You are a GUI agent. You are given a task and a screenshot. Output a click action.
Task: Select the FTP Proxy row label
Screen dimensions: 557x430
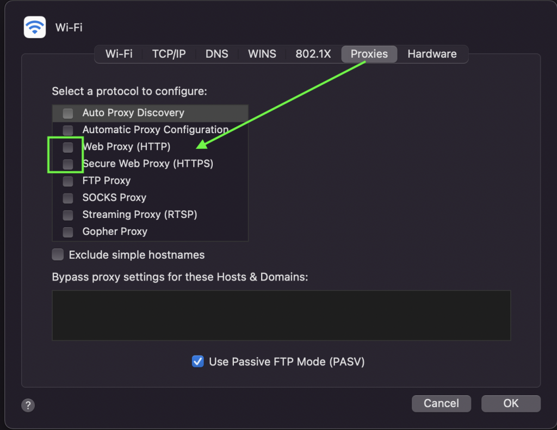click(107, 180)
